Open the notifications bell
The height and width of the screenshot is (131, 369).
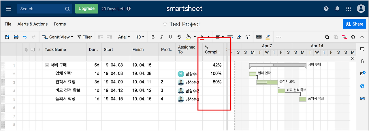pos(337,9)
